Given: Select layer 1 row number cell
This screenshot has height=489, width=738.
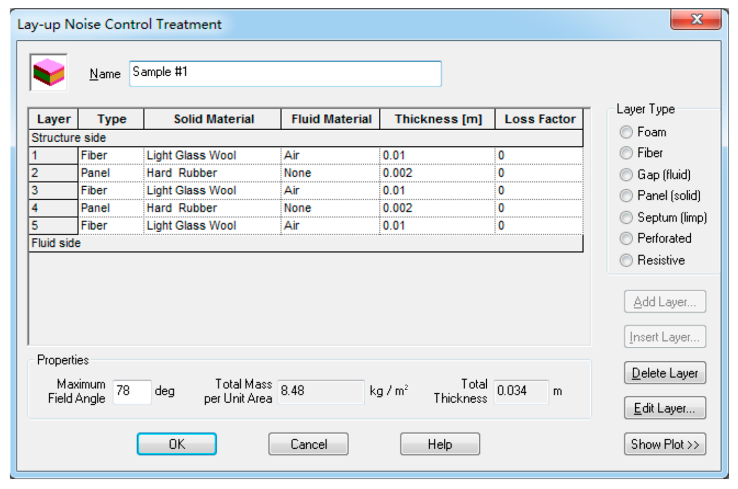Looking at the screenshot, I should [x=53, y=155].
